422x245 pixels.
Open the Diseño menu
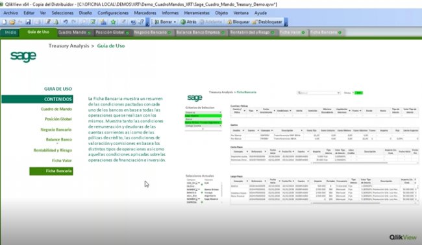(85, 13)
